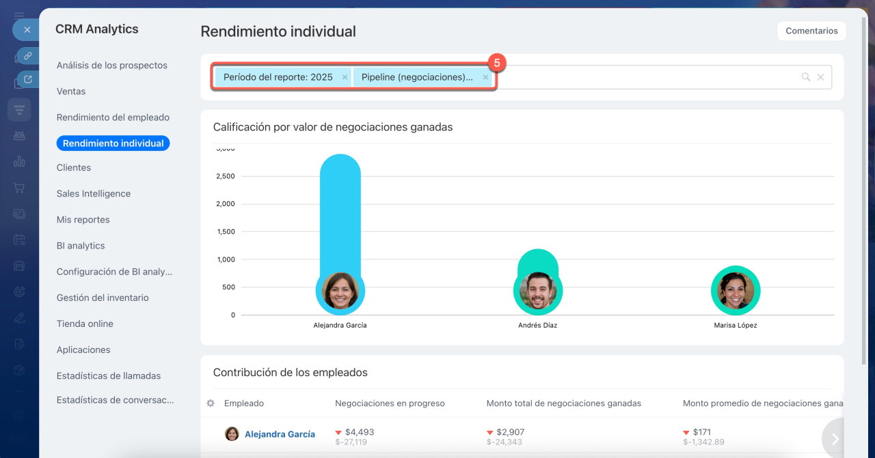Clear the filter field with X icon
The height and width of the screenshot is (458, 875).
821,78
